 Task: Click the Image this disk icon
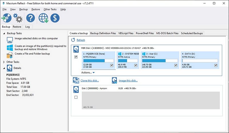pyautogui.click(x=114, y=80)
